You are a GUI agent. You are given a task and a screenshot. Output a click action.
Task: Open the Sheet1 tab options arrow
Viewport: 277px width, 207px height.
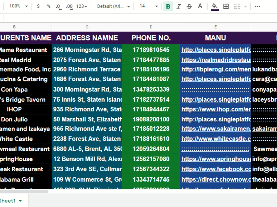tap(20, 201)
